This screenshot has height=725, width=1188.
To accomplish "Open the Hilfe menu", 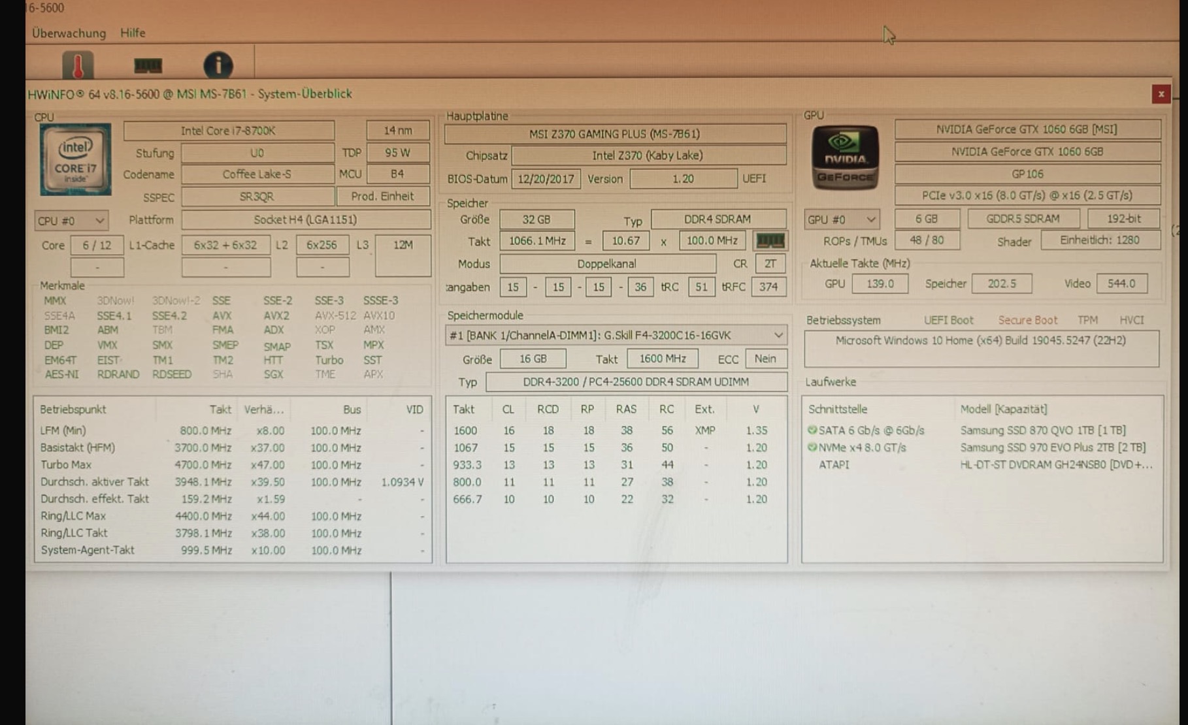I will pyautogui.click(x=133, y=33).
